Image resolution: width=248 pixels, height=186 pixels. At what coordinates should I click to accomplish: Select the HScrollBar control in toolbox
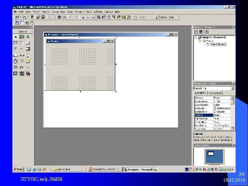click(22, 55)
